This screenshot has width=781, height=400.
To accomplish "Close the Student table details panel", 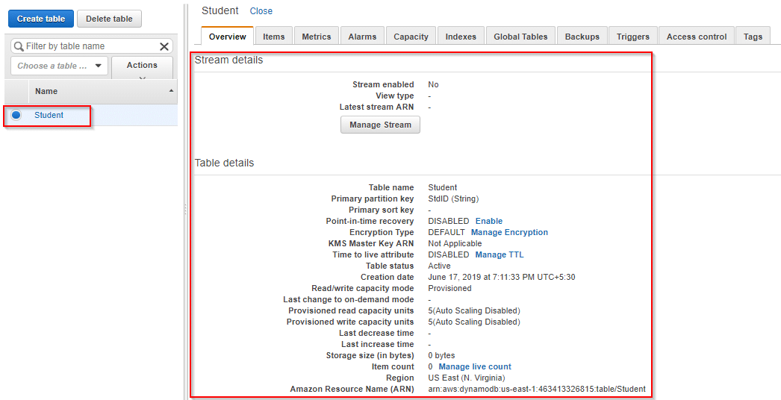I will (261, 11).
